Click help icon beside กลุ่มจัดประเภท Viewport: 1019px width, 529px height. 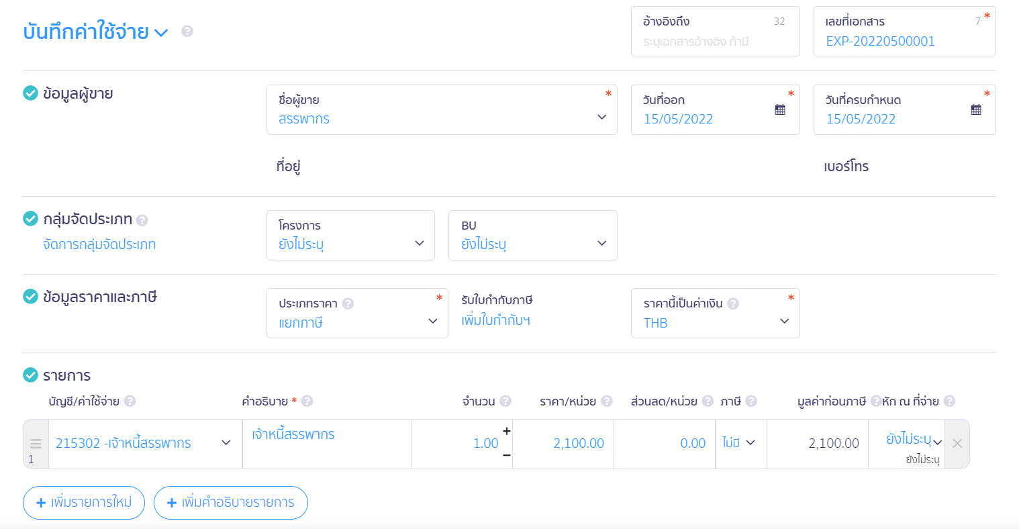pos(142,220)
